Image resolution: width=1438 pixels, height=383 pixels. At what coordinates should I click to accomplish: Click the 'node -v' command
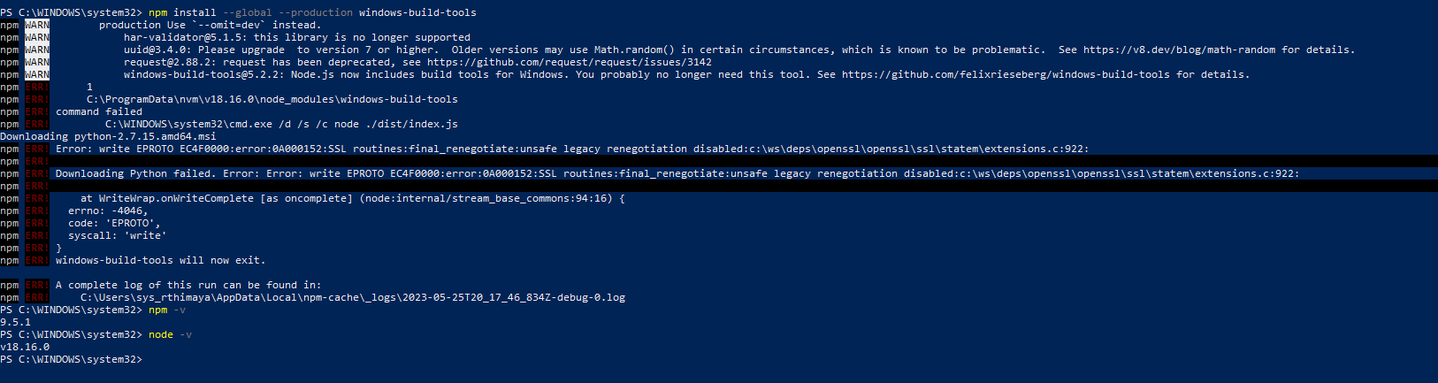tap(170, 334)
